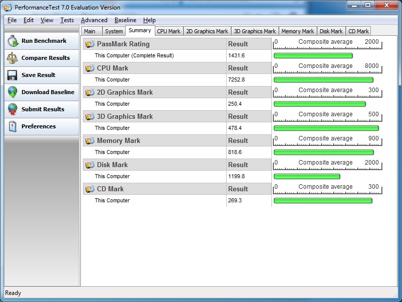Viewport: 402px width, 302px height.
Task: Switch to the 3D Graphics Mark tab
Action: pyautogui.click(x=255, y=31)
